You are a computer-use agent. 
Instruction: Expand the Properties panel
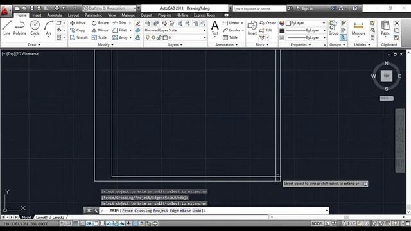point(301,45)
